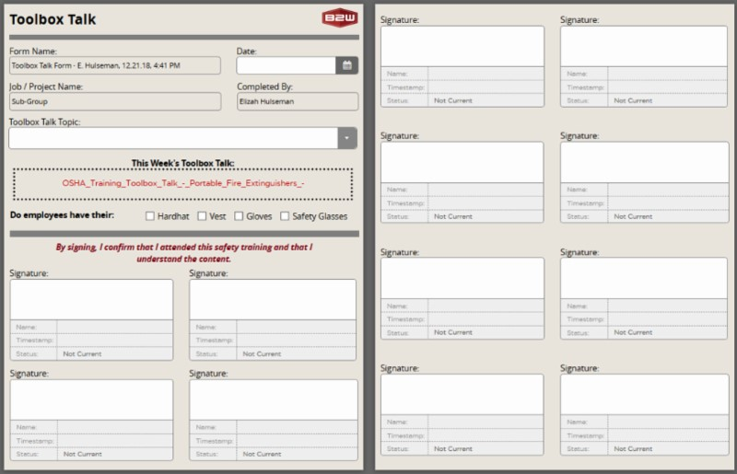Click the "Do employees have their:" label

point(62,215)
